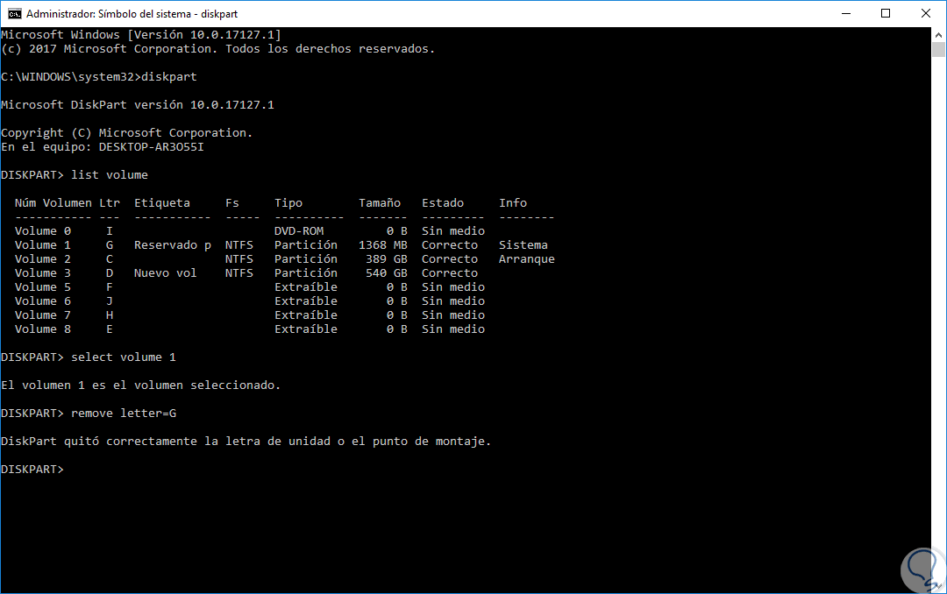The width and height of the screenshot is (947, 594).
Task: Click the drive letter 'G' in Volume 1 row
Action: click(110, 244)
